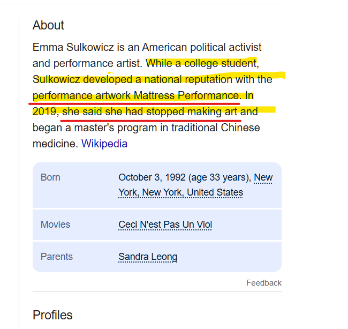Click the Parents label
348x329 pixels.
[x=57, y=257]
